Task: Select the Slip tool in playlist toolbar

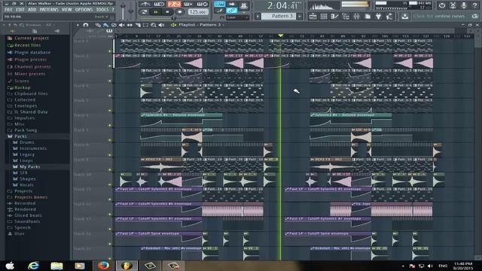Action: pos(130,25)
